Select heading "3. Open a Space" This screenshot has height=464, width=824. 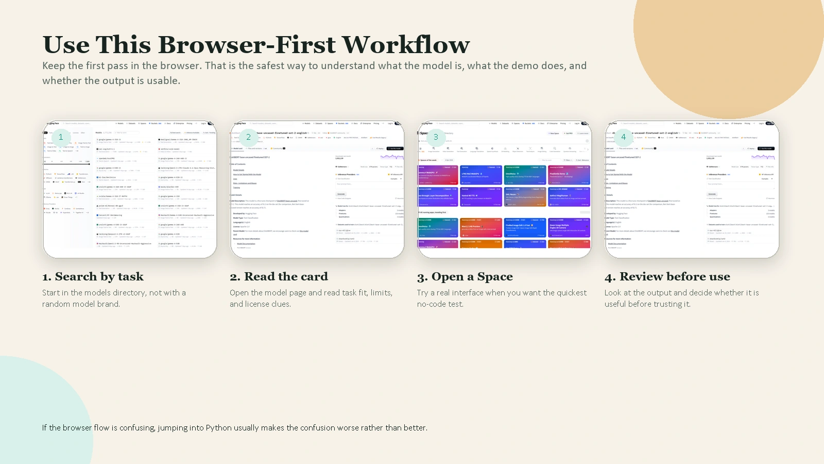465,277
